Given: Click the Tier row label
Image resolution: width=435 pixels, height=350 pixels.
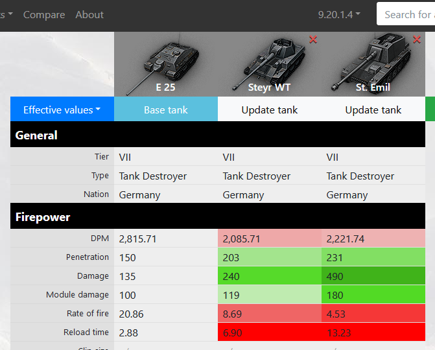Looking at the screenshot, I should 102,157.
